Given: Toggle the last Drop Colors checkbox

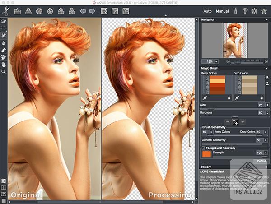Looking at the screenshot, I should coord(239,93).
